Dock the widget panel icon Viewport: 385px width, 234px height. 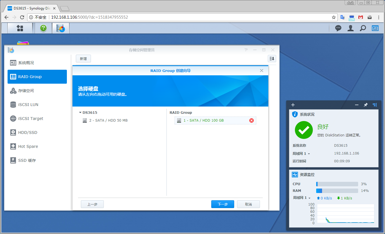tap(375, 105)
